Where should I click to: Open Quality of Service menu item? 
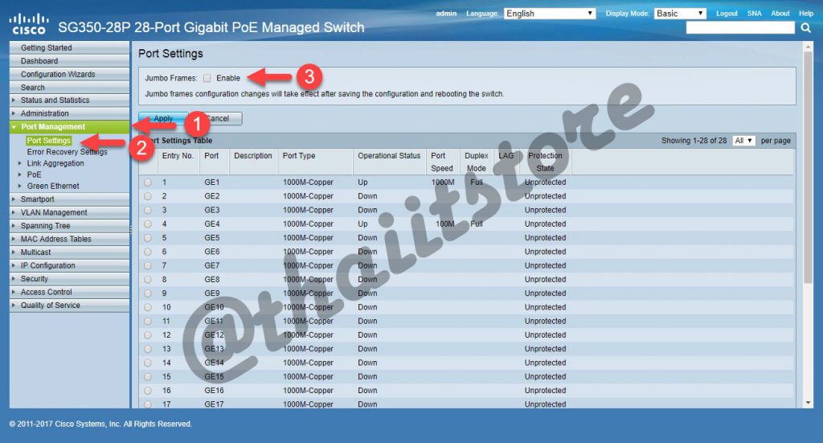click(69, 306)
